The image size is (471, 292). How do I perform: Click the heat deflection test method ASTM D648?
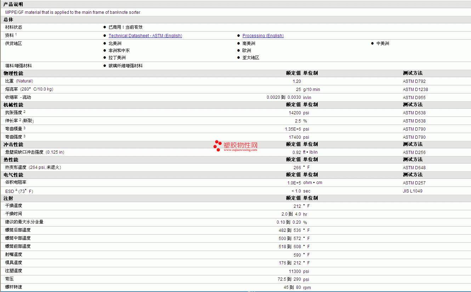(x=414, y=168)
